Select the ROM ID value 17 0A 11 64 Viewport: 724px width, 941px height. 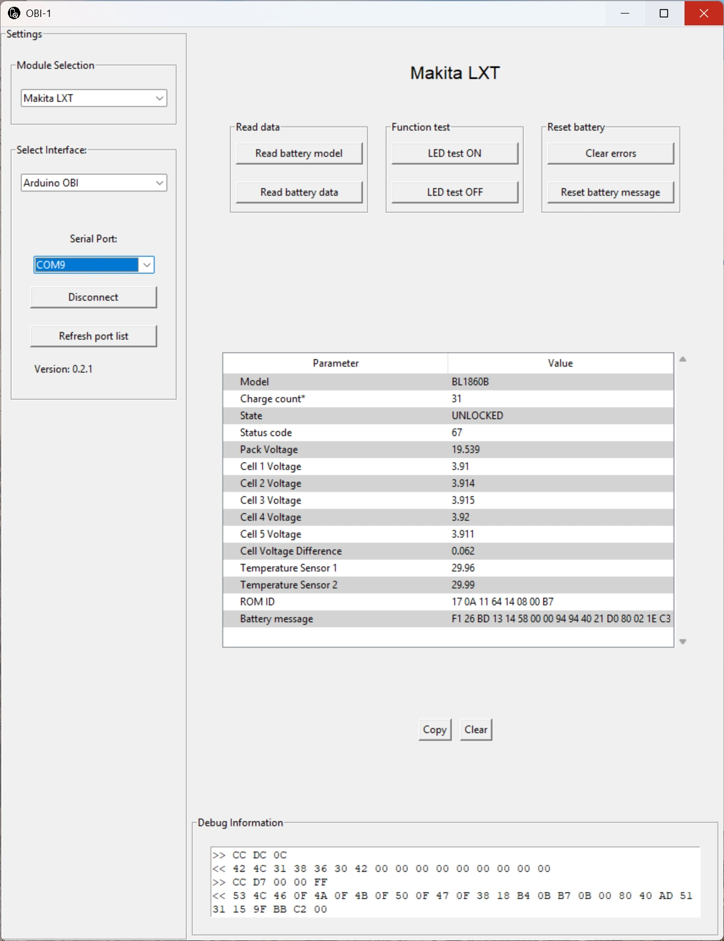point(502,602)
